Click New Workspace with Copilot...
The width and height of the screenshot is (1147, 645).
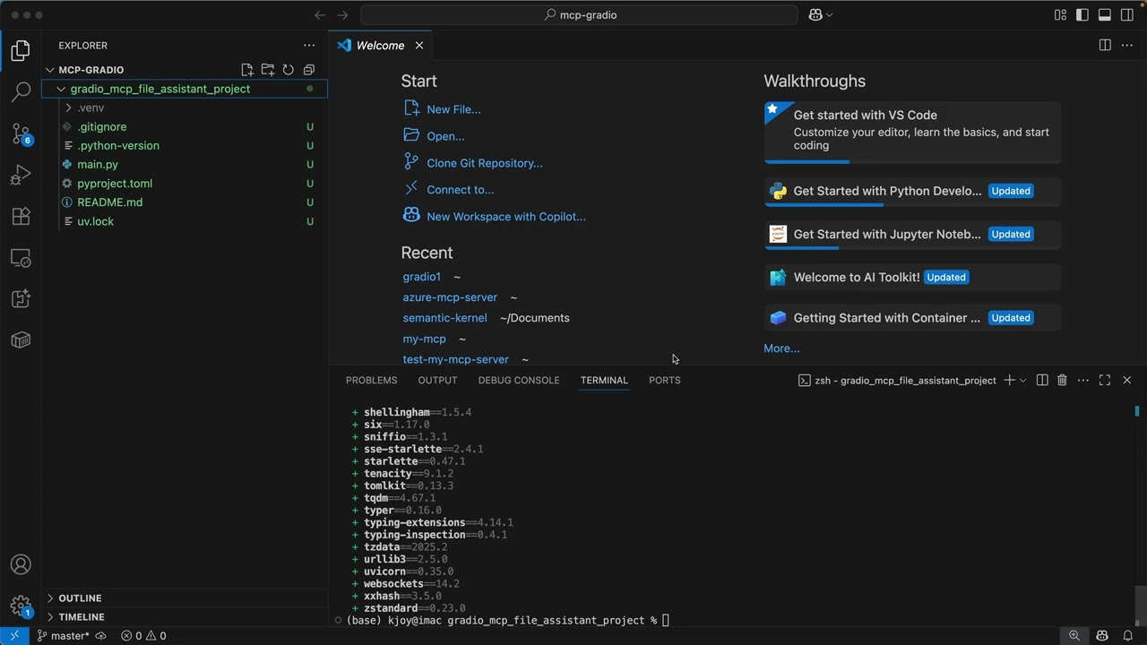(x=506, y=217)
